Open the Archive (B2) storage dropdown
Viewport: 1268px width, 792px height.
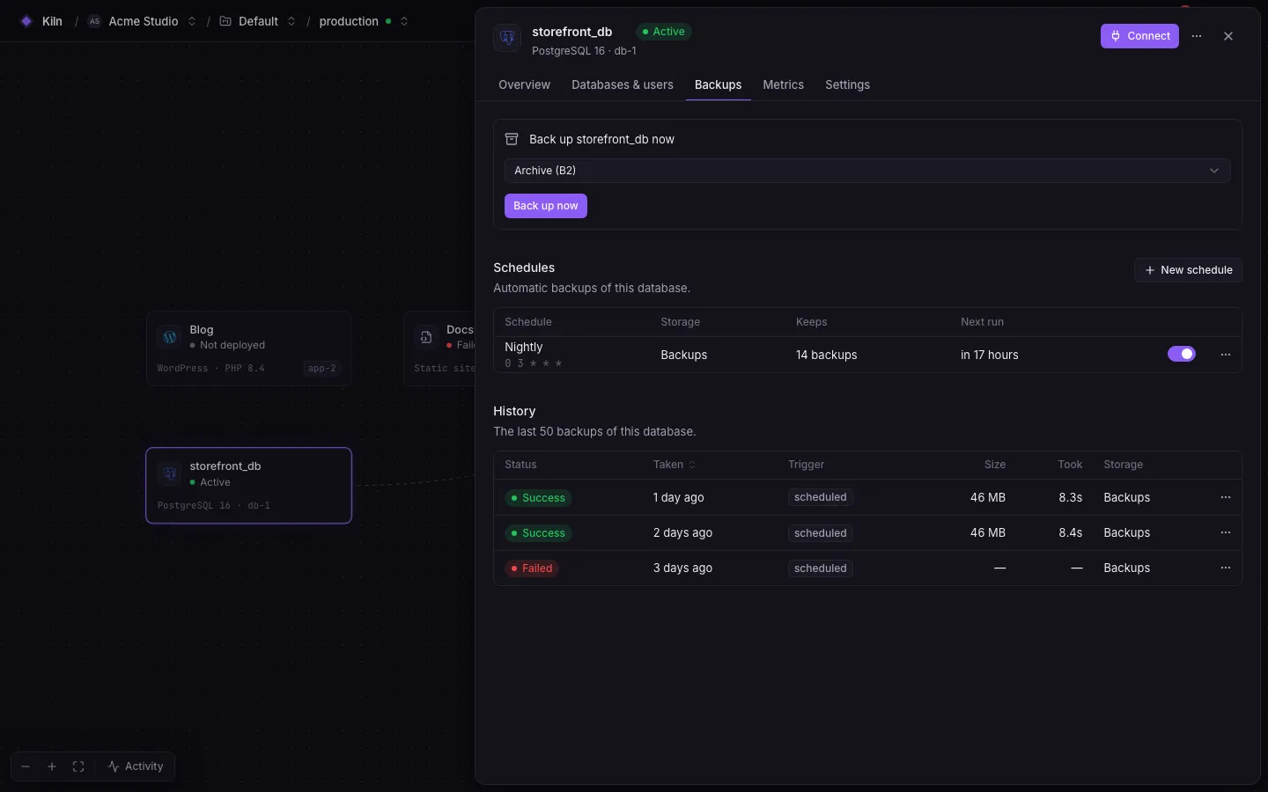(867, 171)
